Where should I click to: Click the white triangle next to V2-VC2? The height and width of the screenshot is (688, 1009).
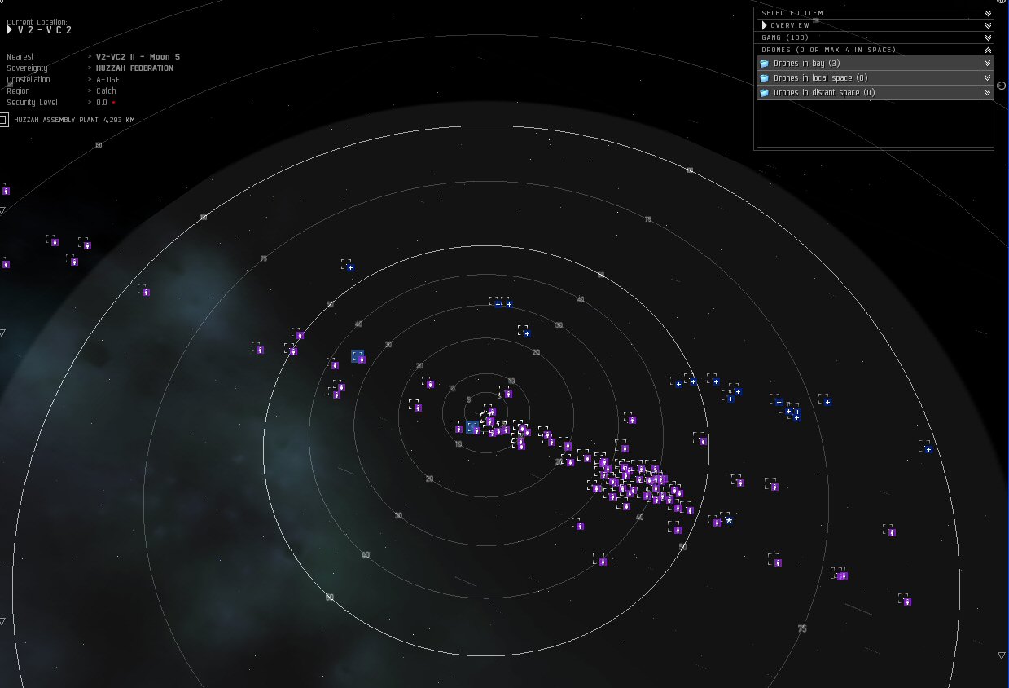pyautogui.click(x=10, y=30)
